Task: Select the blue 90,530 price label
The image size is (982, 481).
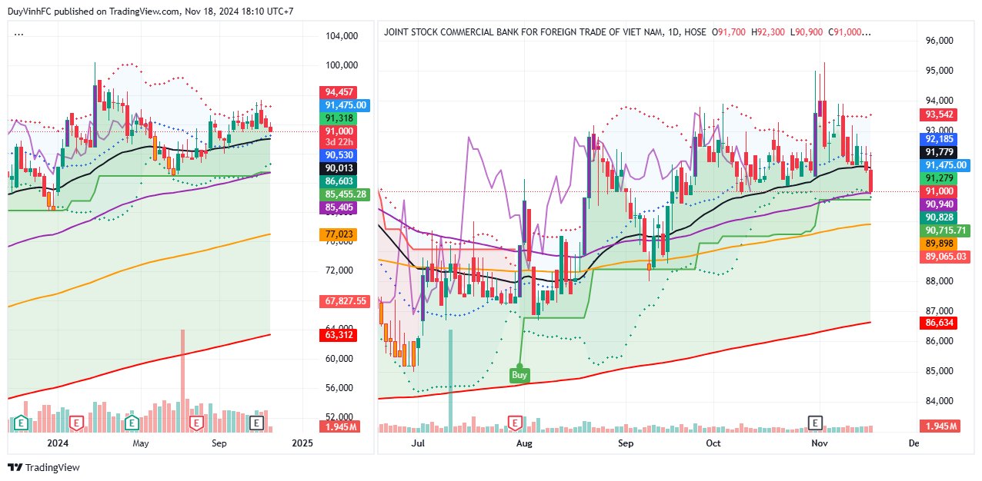Action: [339, 155]
